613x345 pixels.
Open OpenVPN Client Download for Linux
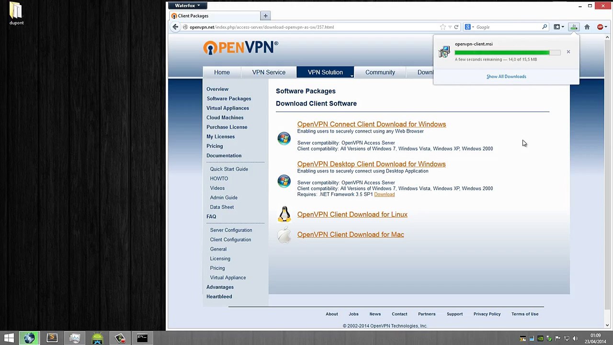point(352,215)
